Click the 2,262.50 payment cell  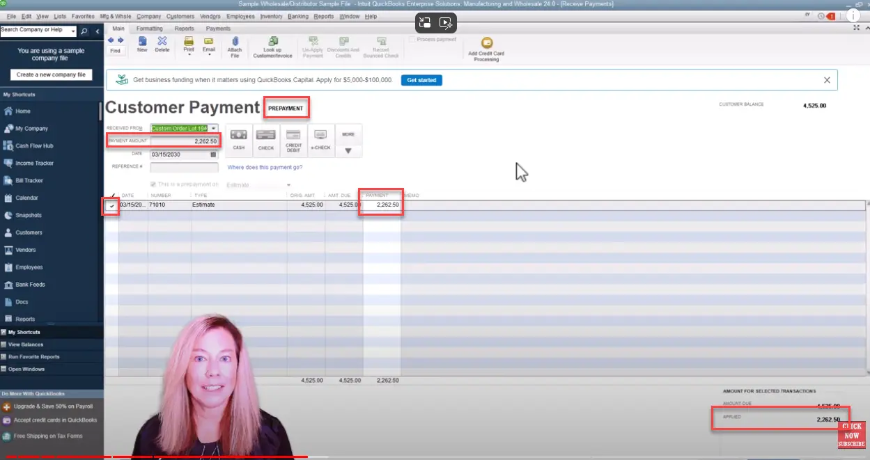click(382, 205)
